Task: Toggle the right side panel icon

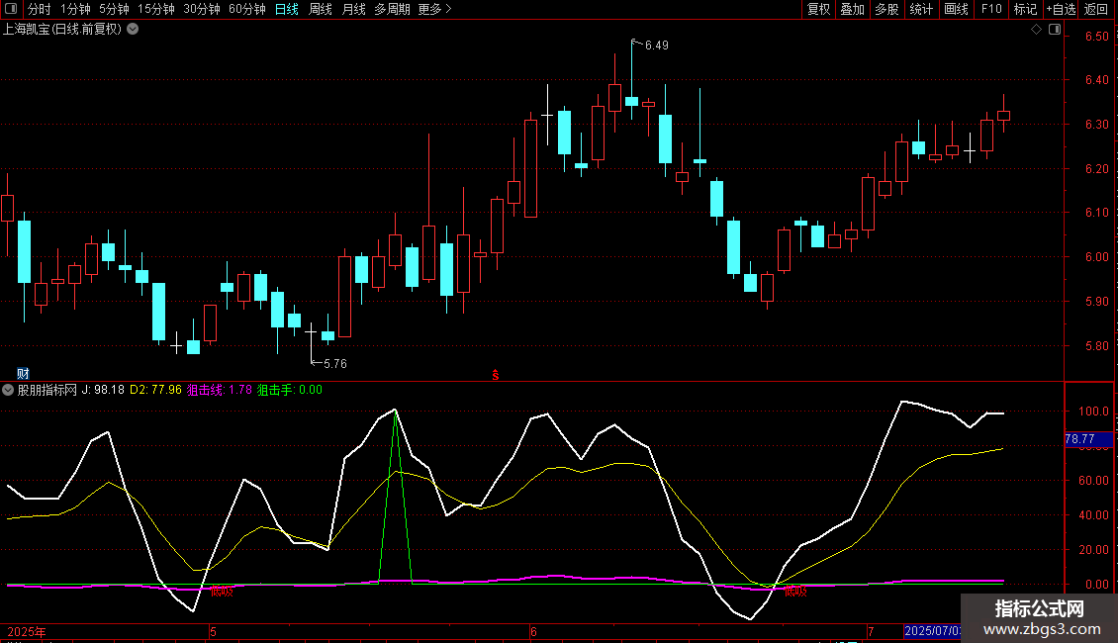Action: click(x=1055, y=30)
